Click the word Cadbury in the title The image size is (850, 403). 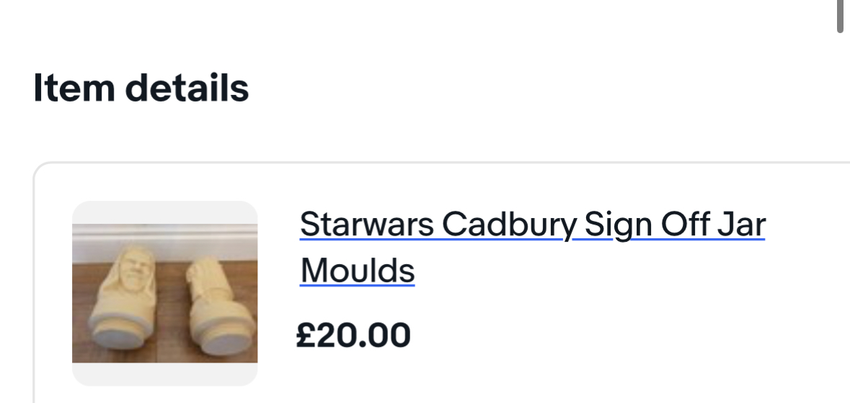[508, 225]
